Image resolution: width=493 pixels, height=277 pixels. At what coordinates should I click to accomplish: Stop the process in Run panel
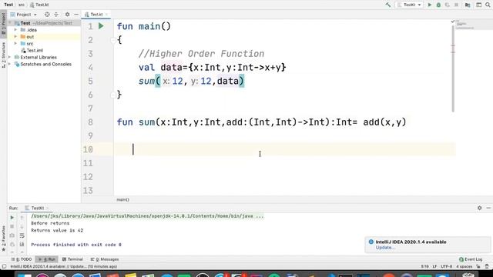click(x=12, y=226)
